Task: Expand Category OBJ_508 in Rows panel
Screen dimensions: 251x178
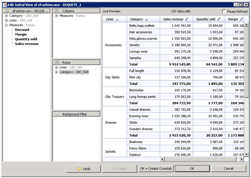Action: click(x=56, y=72)
